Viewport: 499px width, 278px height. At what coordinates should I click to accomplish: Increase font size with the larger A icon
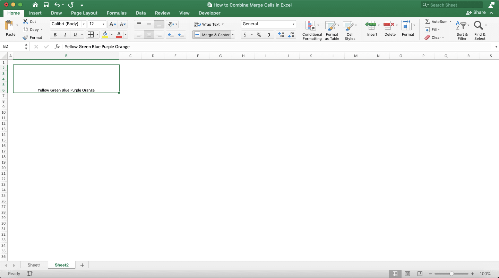point(112,24)
